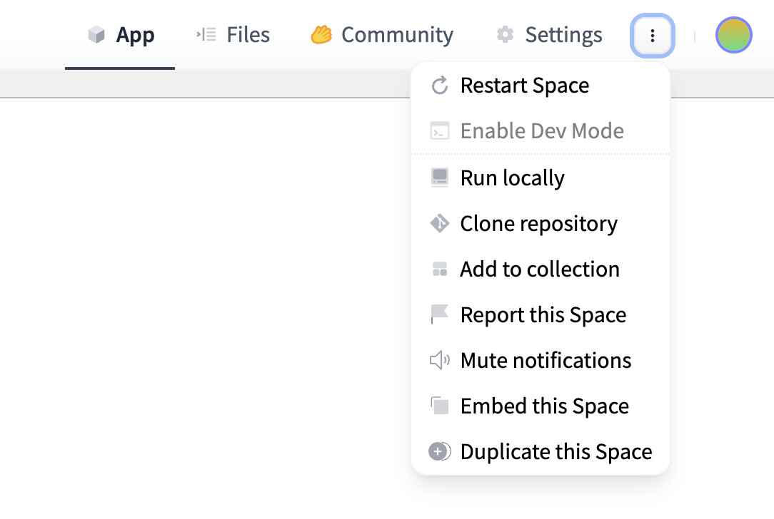The height and width of the screenshot is (519, 774).
Task: Click the plus circle icon for Duplicate this Space
Action: (x=440, y=452)
